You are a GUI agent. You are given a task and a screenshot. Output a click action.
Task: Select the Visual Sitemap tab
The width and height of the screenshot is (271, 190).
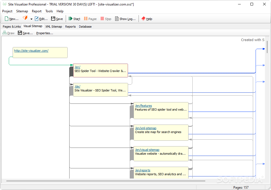33,26
